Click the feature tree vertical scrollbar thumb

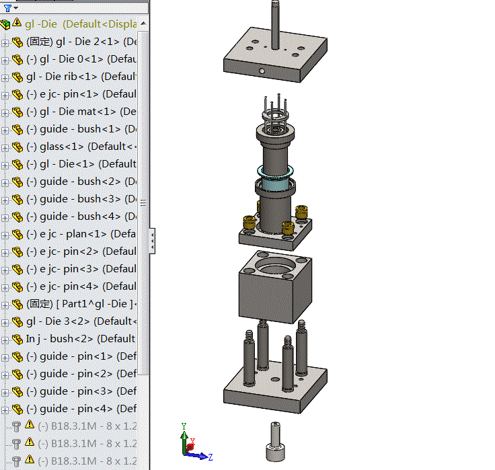[x=143, y=202]
